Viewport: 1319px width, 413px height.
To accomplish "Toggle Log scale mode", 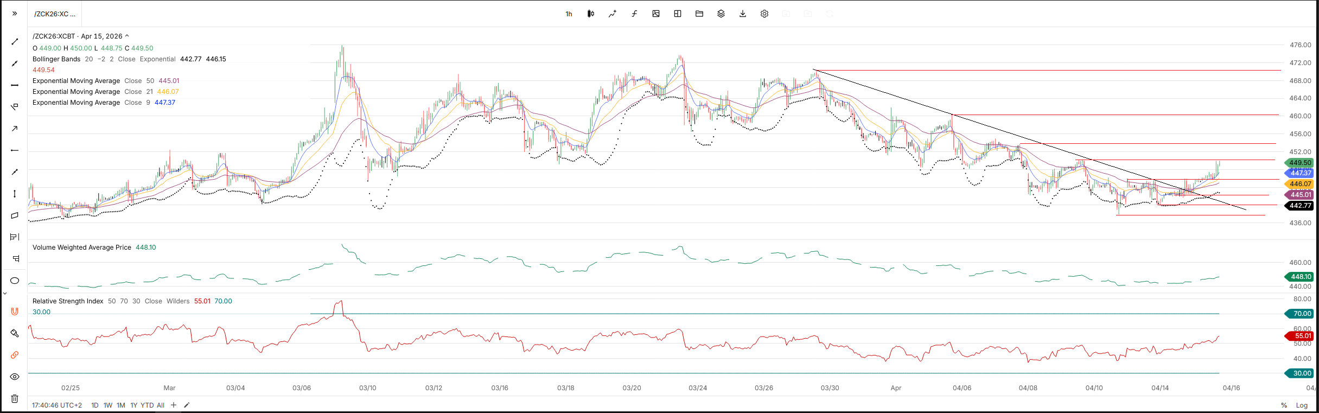I will click(1302, 405).
